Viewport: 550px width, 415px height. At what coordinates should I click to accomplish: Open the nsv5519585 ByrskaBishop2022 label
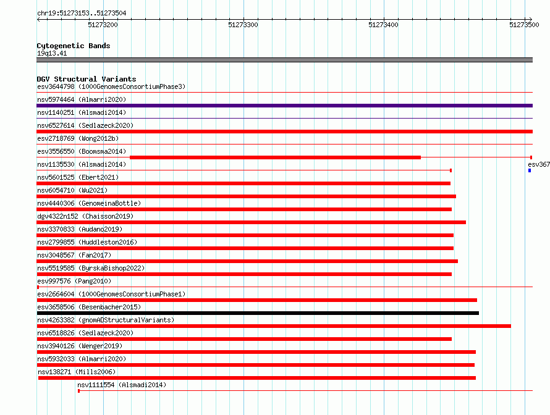tap(91, 268)
